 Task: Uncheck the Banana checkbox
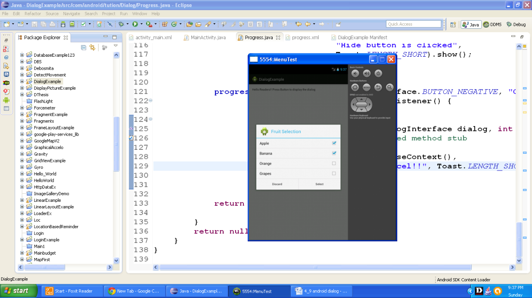[x=334, y=153]
